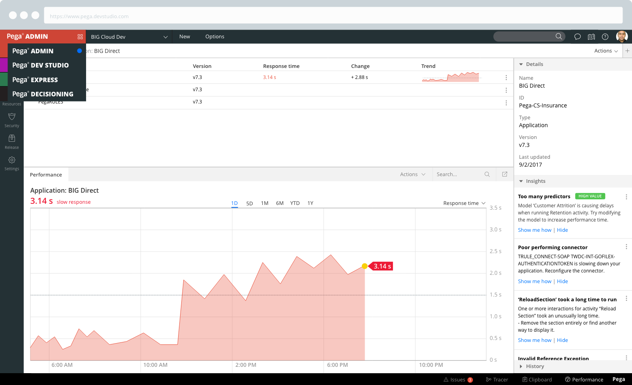Hide the ReloadSection insight
This screenshot has height=385, width=632.
[562, 340]
